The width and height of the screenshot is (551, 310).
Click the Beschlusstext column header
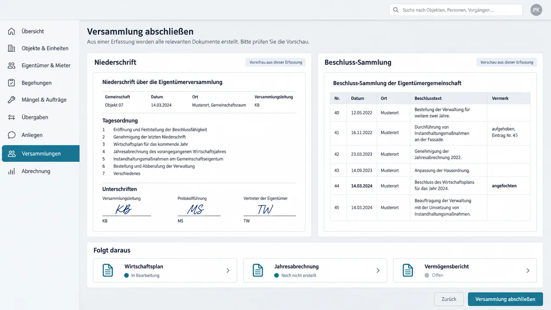click(x=428, y=98)
